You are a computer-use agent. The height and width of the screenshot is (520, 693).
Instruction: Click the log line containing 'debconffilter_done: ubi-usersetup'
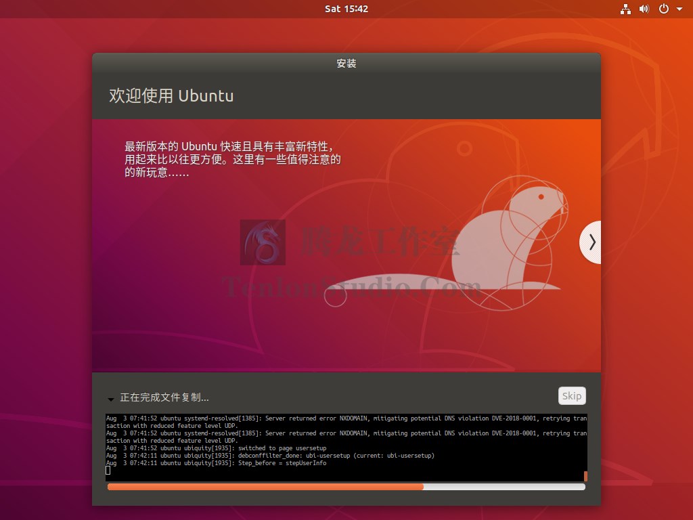coord(270,456)
